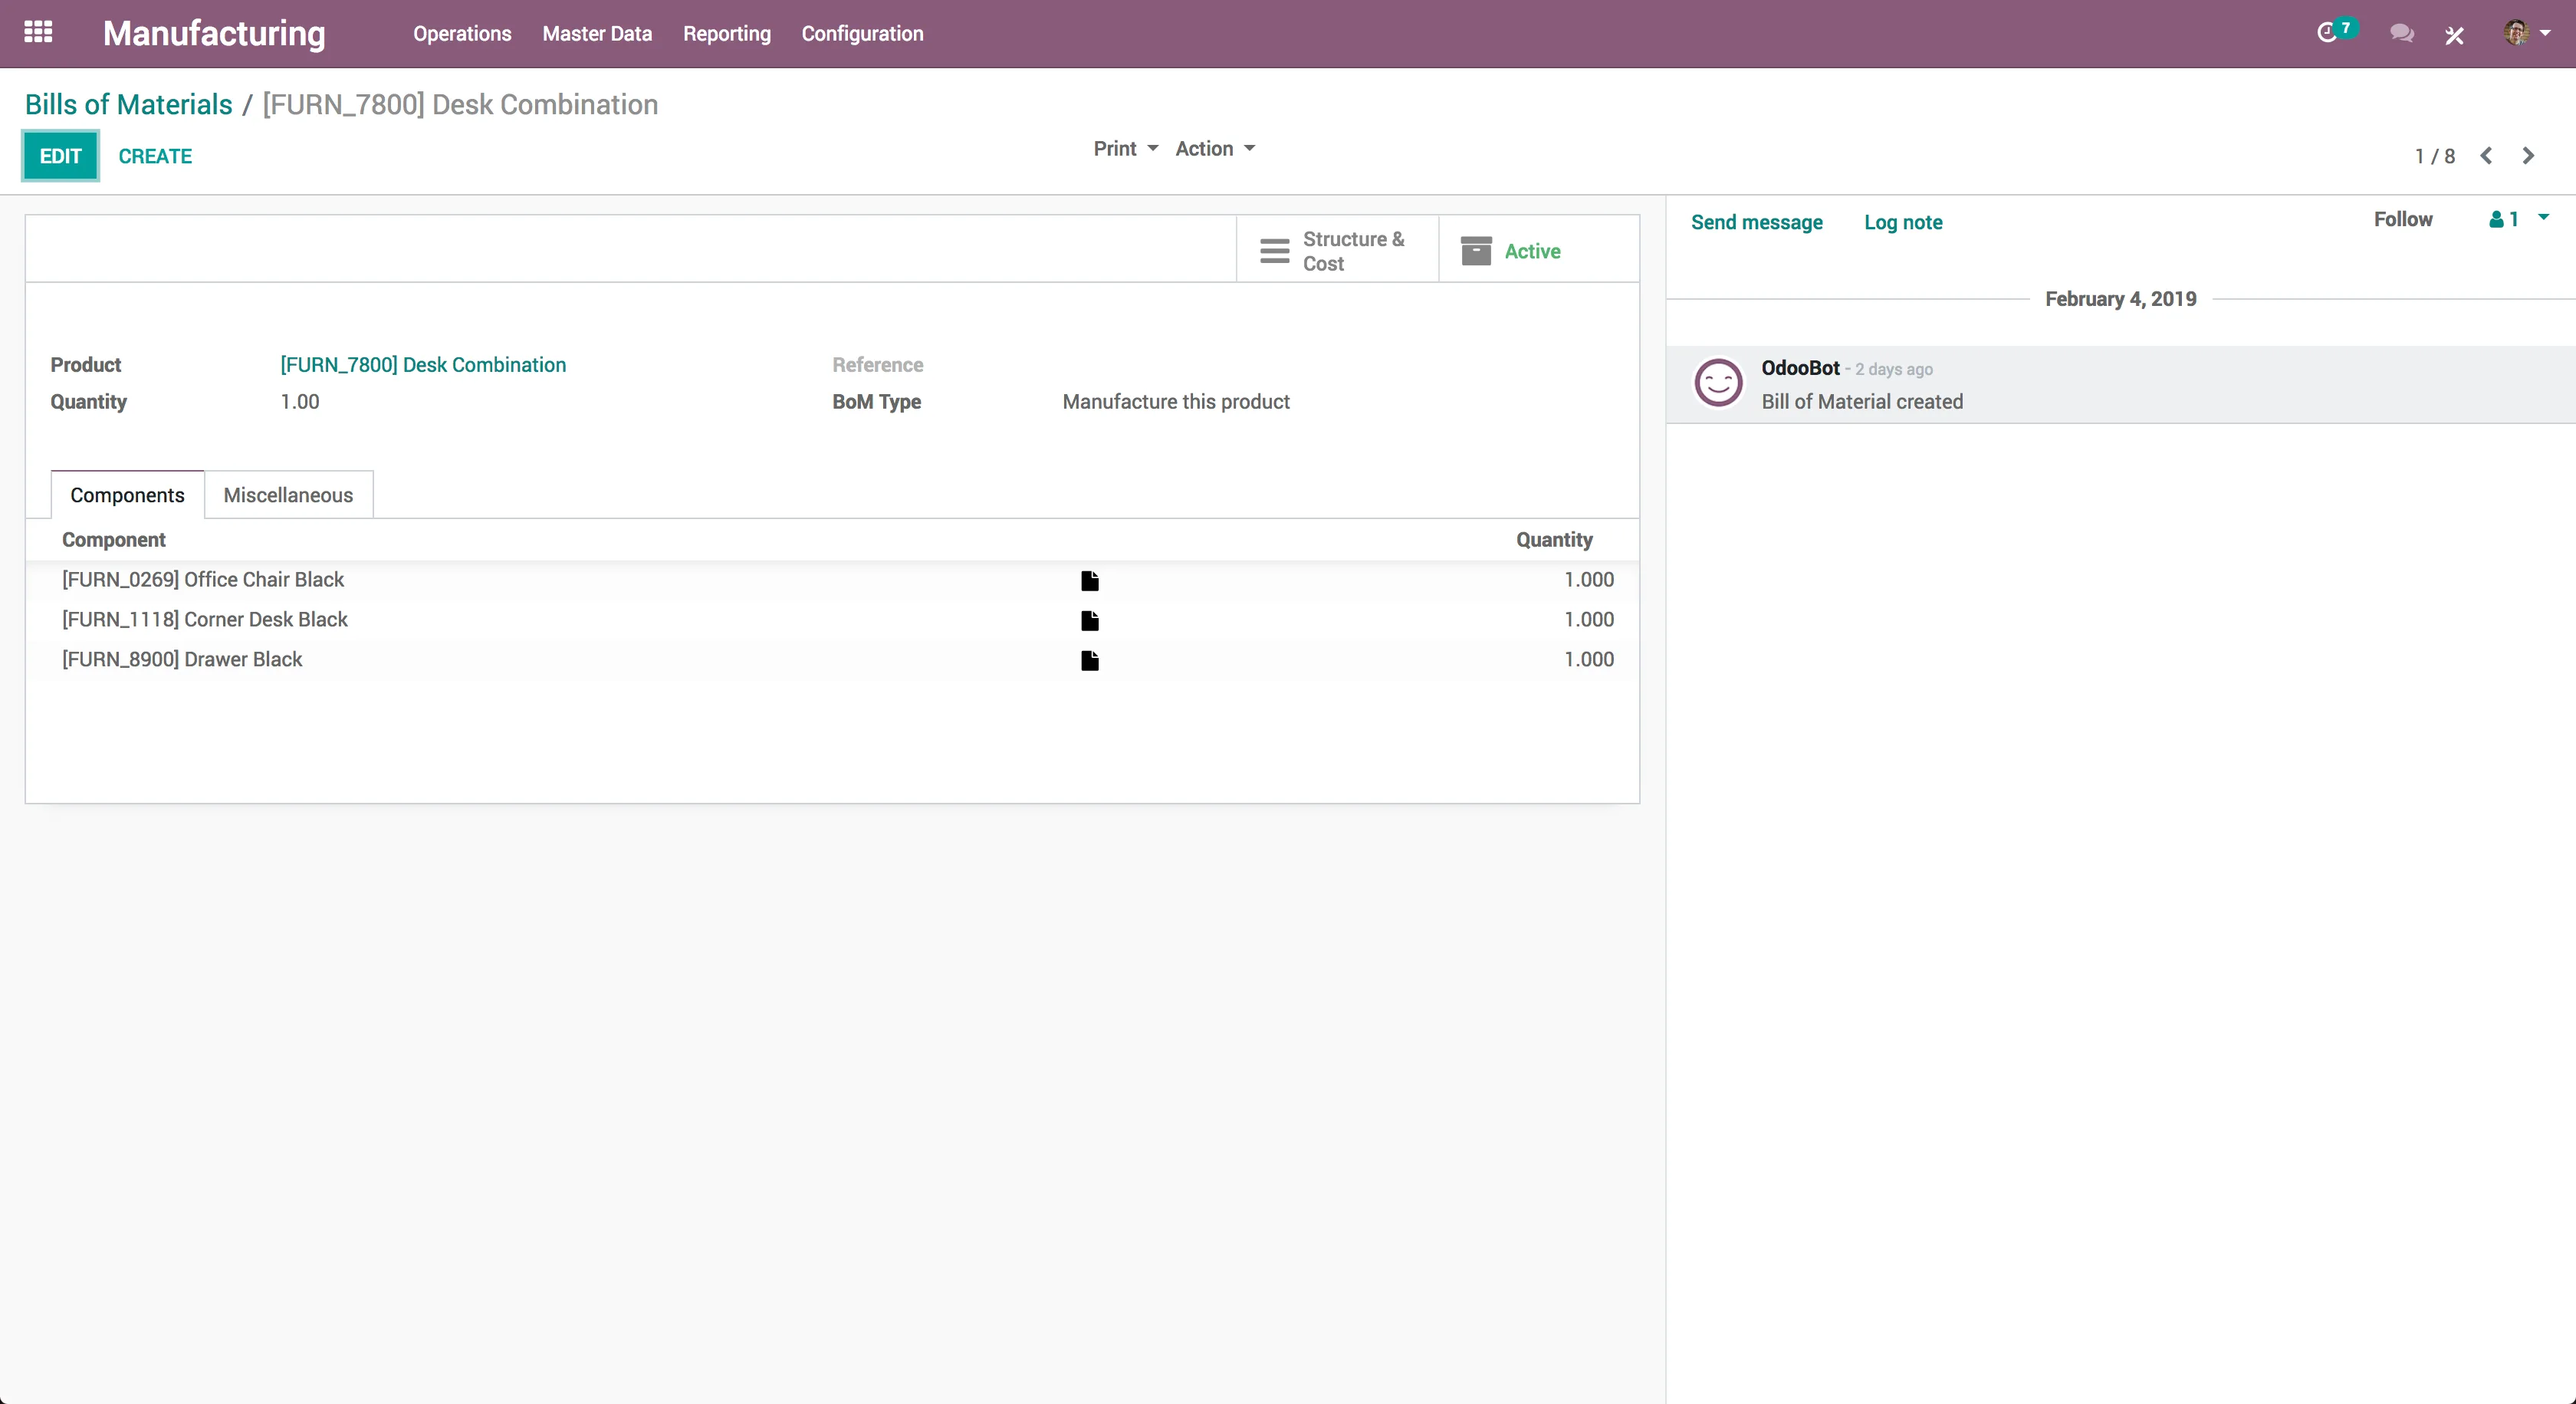2576x1404 pixels.
Task: Expand the user menu caret
Action: [x=2545, y=33]
